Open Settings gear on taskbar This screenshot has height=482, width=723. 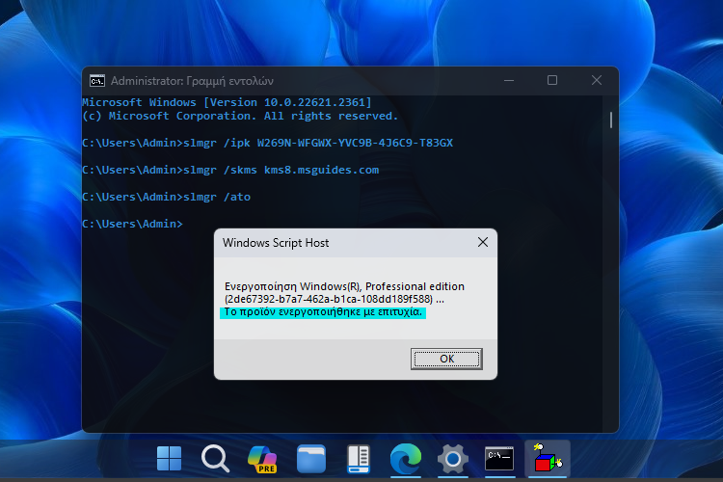pyautogui.click(x=453, y=459)
